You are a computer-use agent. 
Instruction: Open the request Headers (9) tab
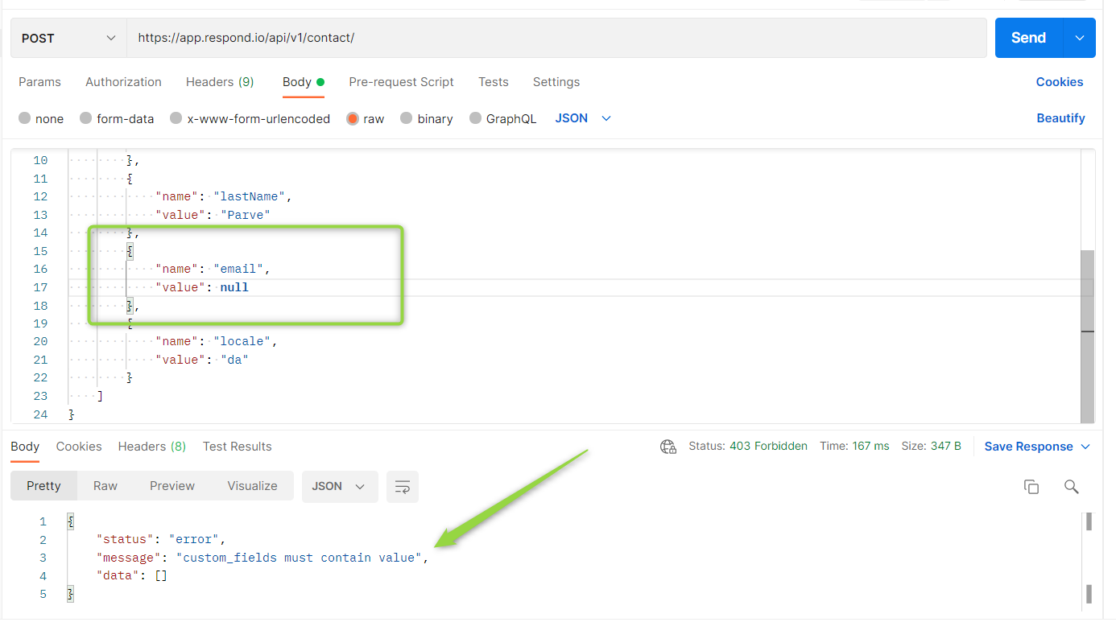point(220,82)
